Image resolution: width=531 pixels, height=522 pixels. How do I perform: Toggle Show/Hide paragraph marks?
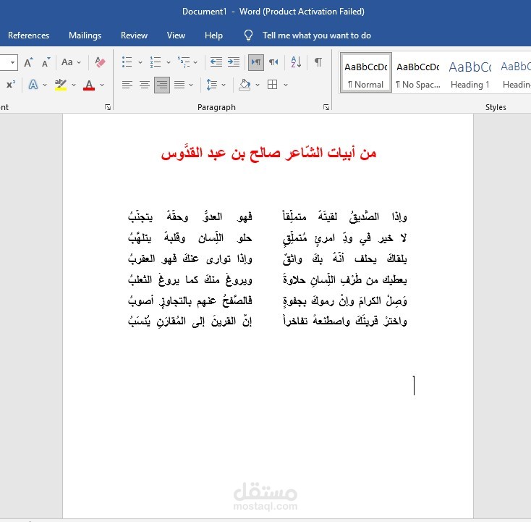318,62
